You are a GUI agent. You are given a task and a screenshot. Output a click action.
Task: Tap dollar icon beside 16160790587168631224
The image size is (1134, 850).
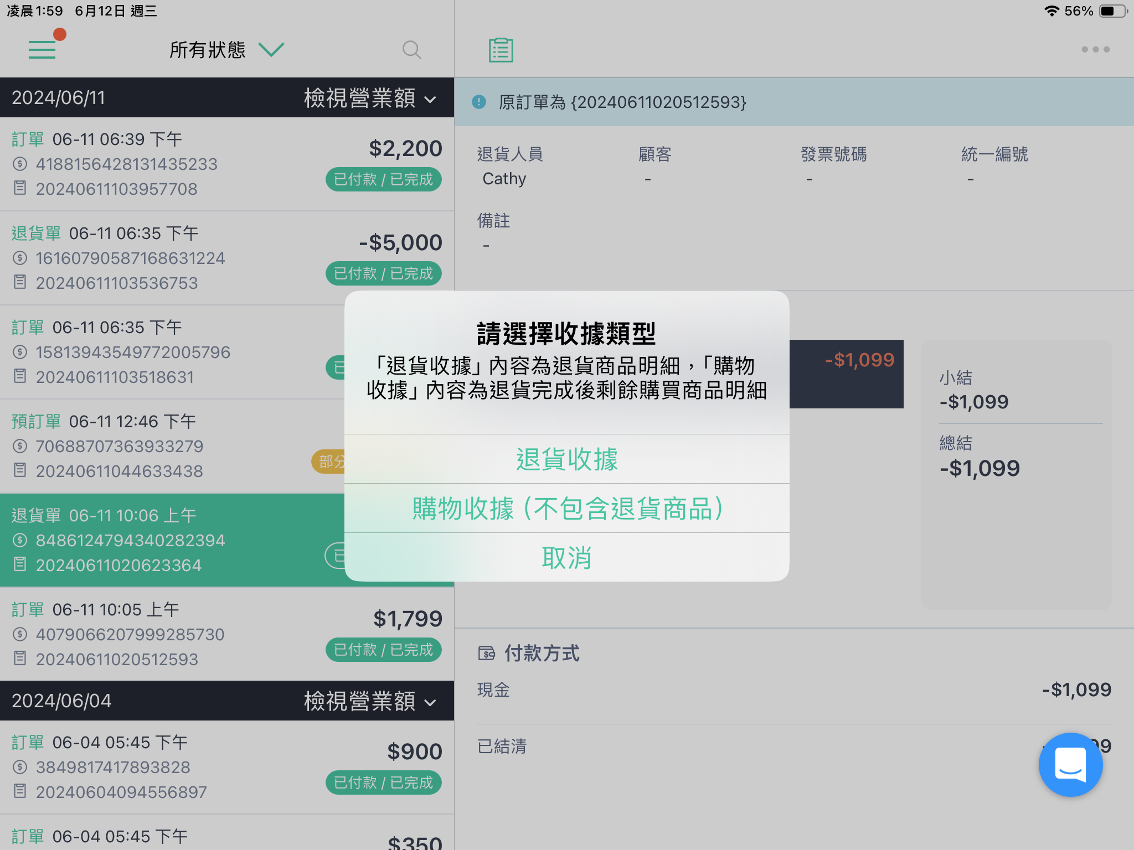tap(20, 258)
